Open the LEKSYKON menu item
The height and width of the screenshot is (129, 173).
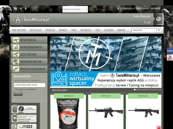click(x=109, y=30)
